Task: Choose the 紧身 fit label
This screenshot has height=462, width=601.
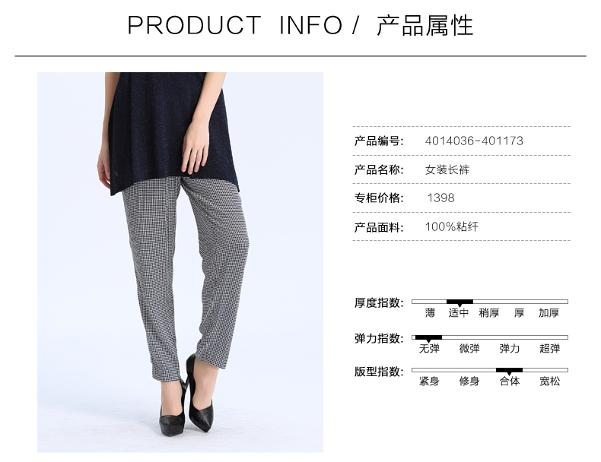Action: [x=429, y=381]
